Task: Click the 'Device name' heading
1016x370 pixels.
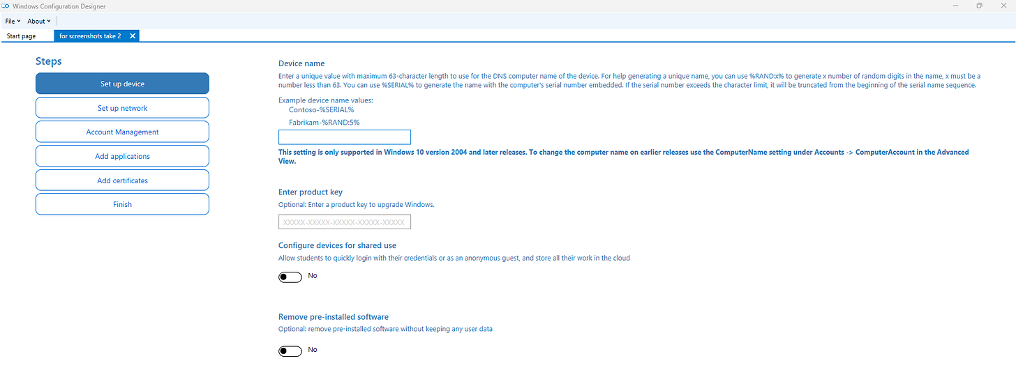Action: pos(301,63)
